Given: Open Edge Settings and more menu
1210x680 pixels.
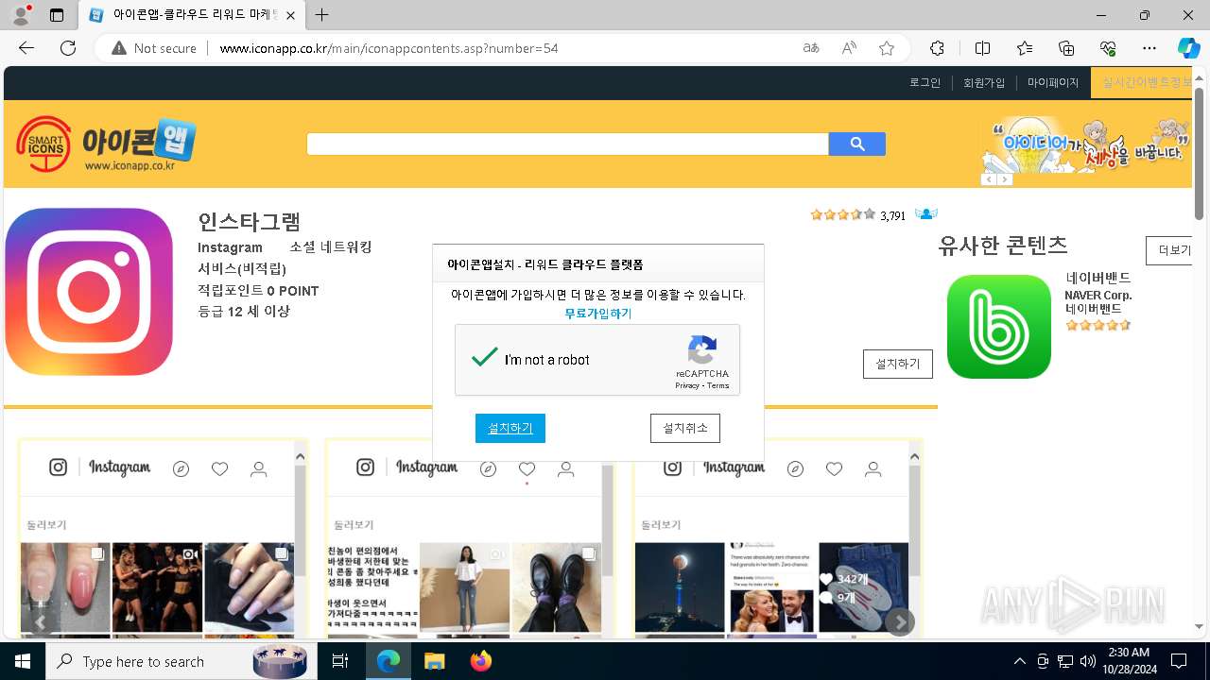Looking at the screenshot, I should pyautogui.click(x=1149, y=48).
